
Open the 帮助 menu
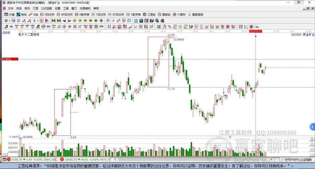click(96, 8)
